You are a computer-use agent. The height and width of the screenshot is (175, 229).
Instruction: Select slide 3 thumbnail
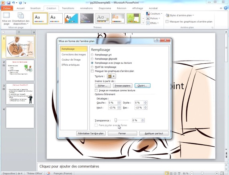[x=20, y=94]
